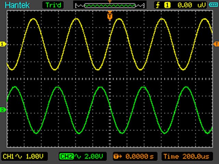Click the small T marker above the memory bar
This screenshot has height=164, width=219.
click(110, 2)
